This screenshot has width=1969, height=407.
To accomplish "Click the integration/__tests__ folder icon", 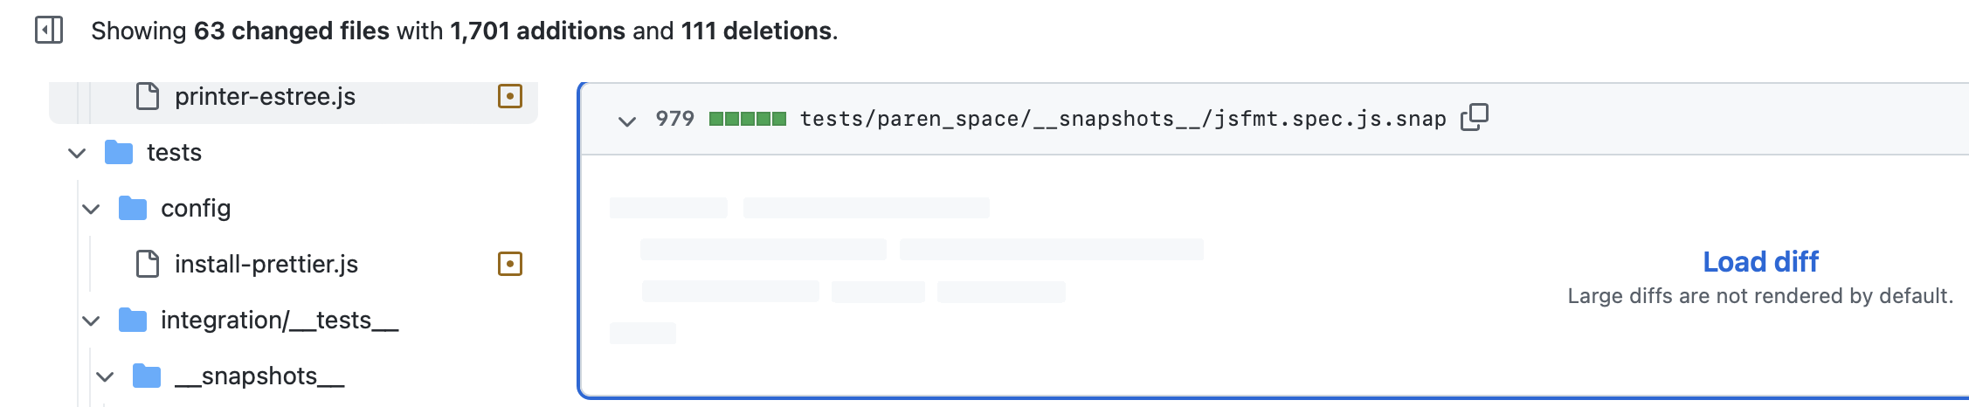I will pyautogui.click(x=133, y=321).
